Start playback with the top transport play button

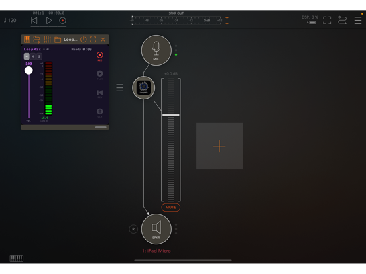tap(49, 21)
